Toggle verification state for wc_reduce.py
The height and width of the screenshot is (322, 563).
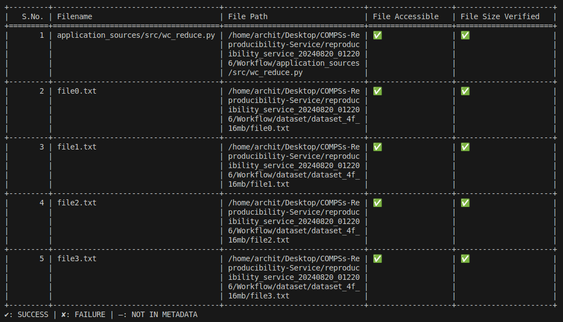point(464,34)
